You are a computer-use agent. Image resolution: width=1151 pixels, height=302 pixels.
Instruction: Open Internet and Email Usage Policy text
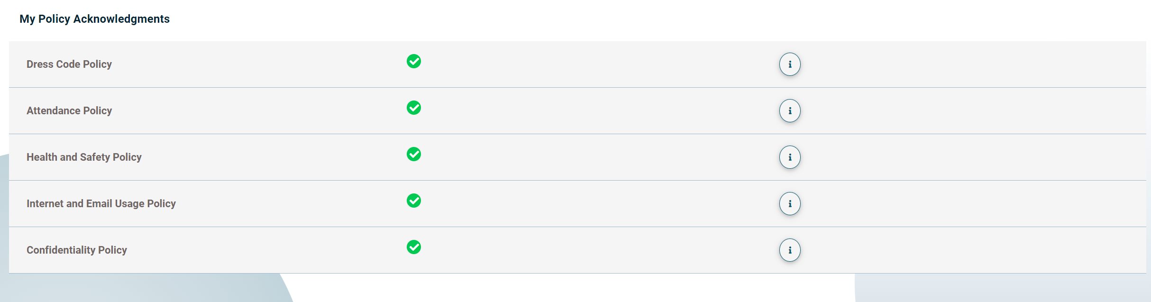coord(101,204)
